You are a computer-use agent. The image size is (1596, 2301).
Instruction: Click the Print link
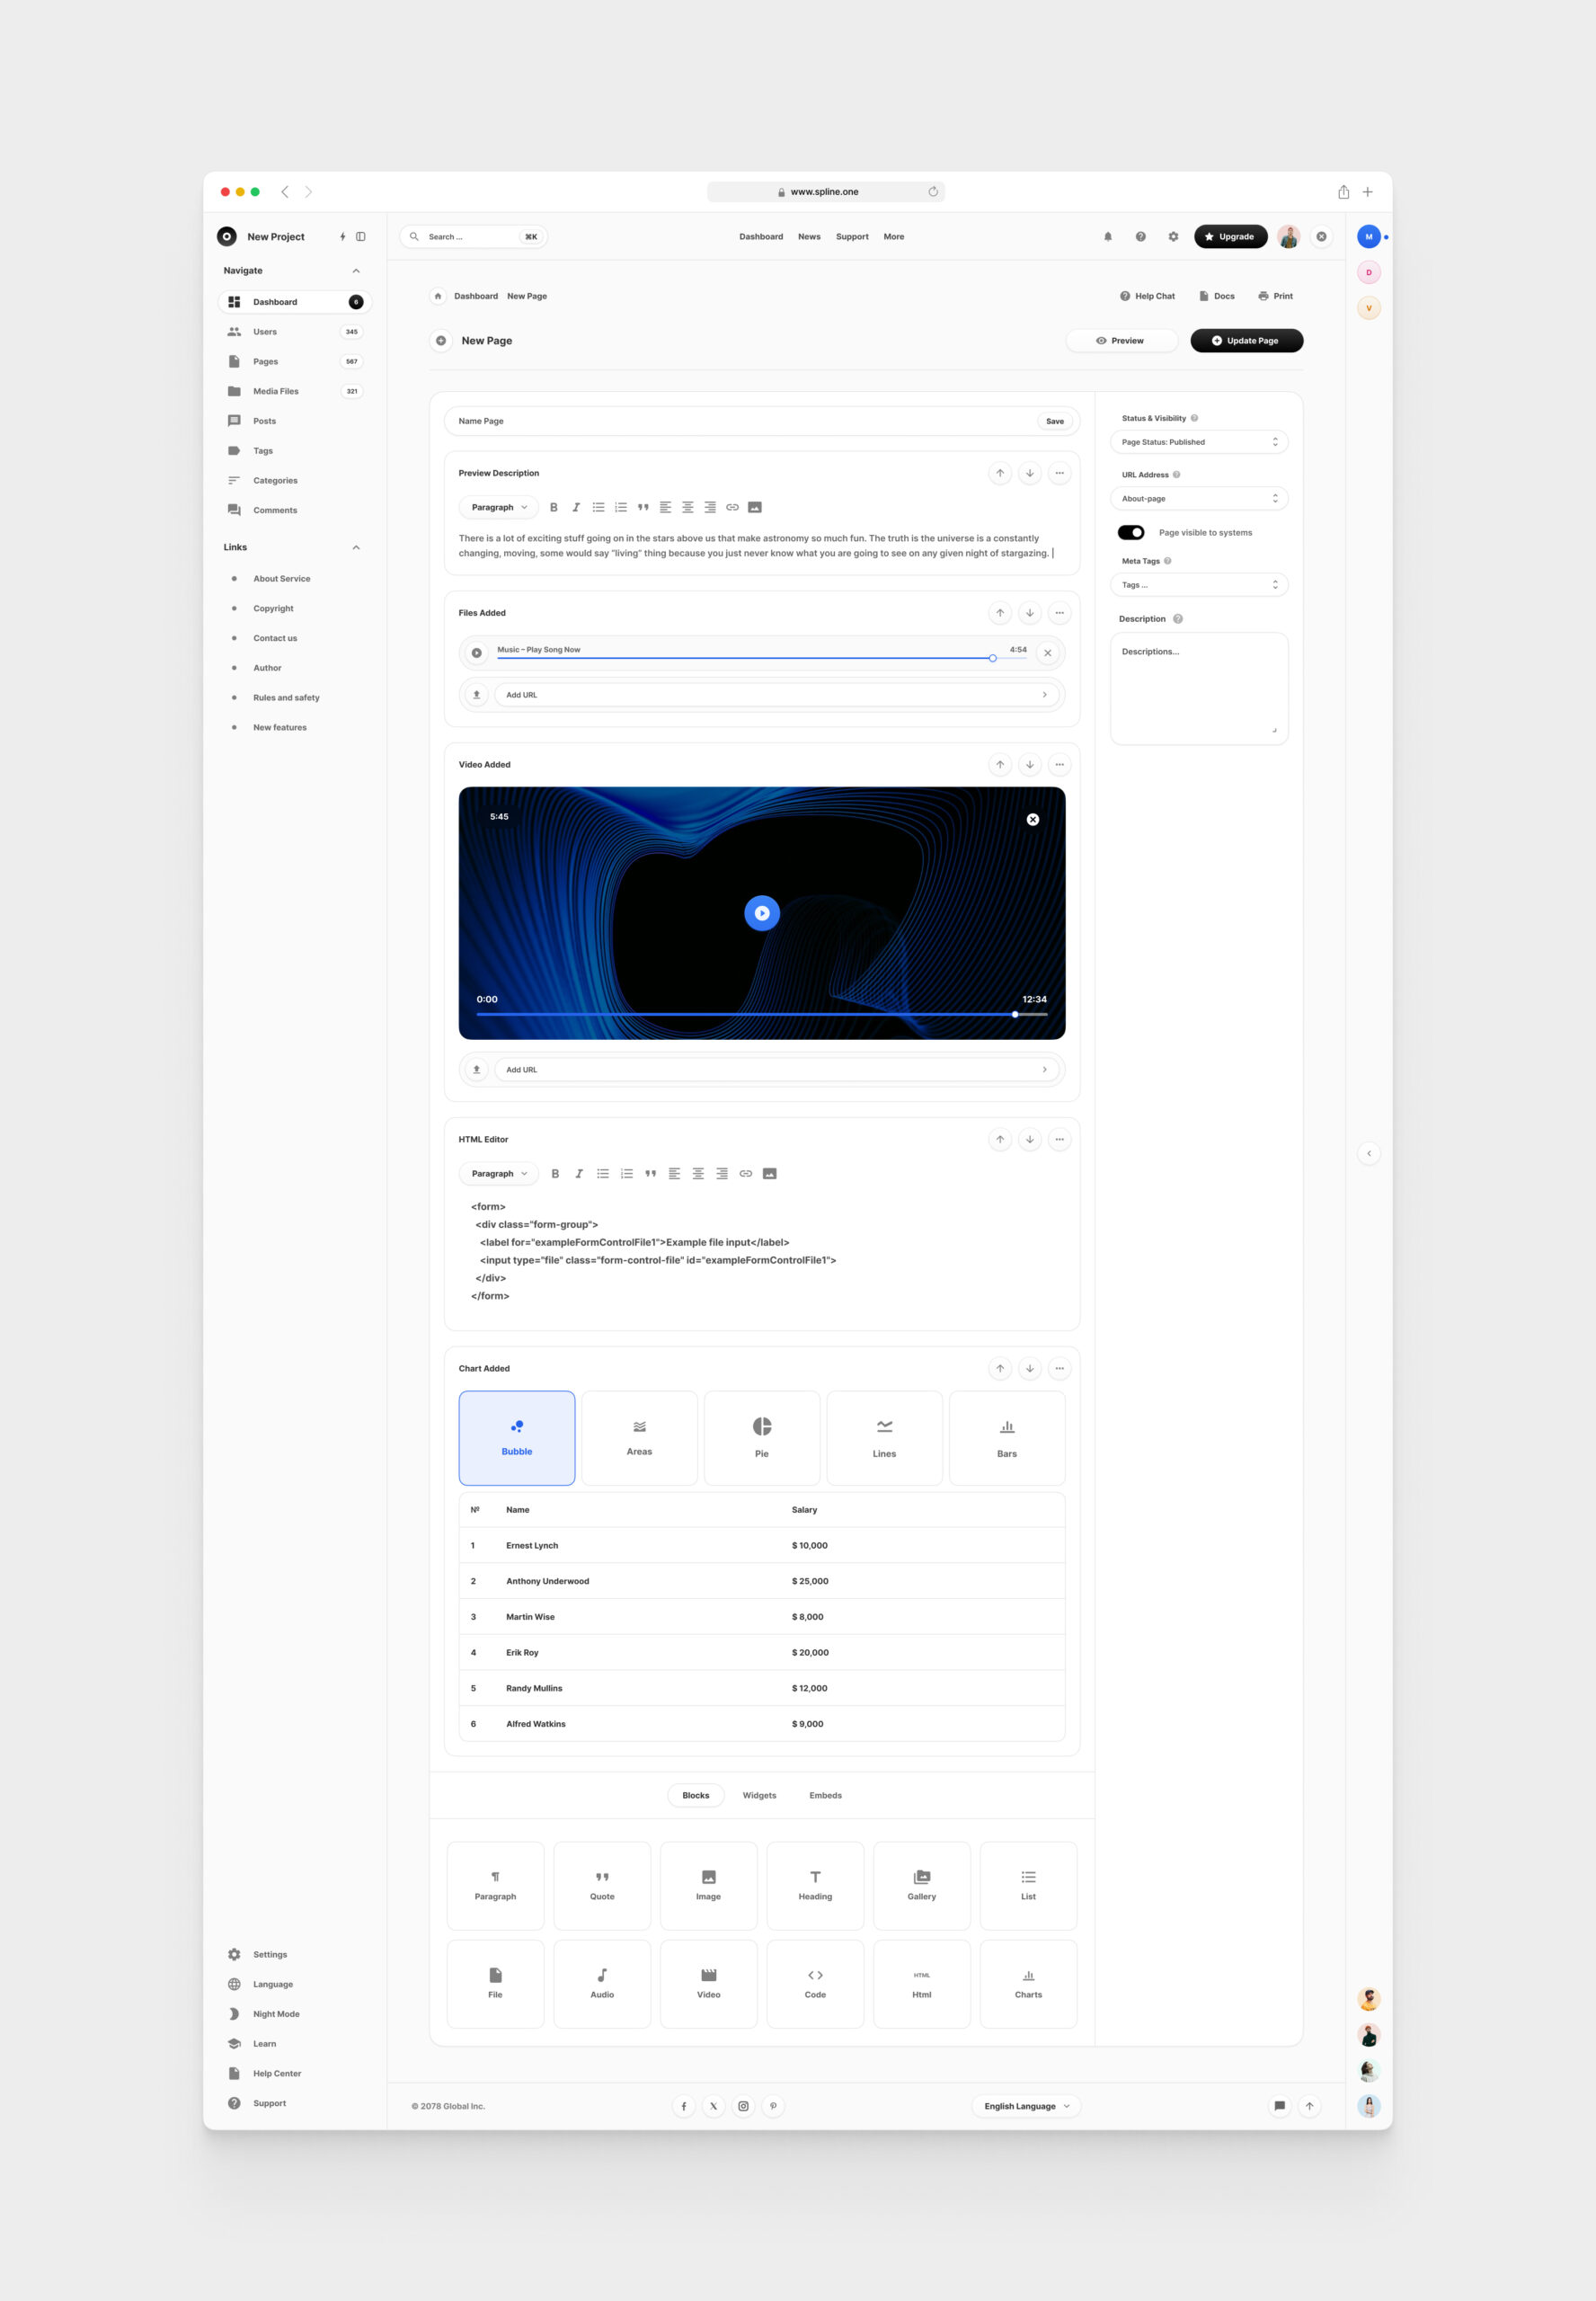1275,296
